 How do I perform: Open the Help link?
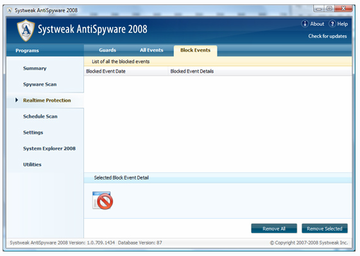coord(342,24)
